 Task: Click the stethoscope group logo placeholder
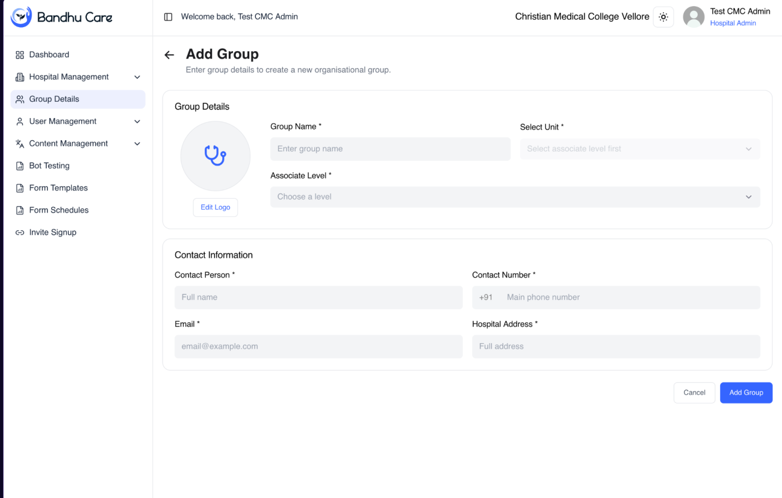[x=216, y=156]
